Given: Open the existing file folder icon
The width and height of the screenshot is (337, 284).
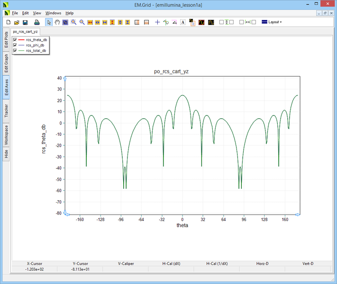Looking at the screenshot, I should click(17, 22).
